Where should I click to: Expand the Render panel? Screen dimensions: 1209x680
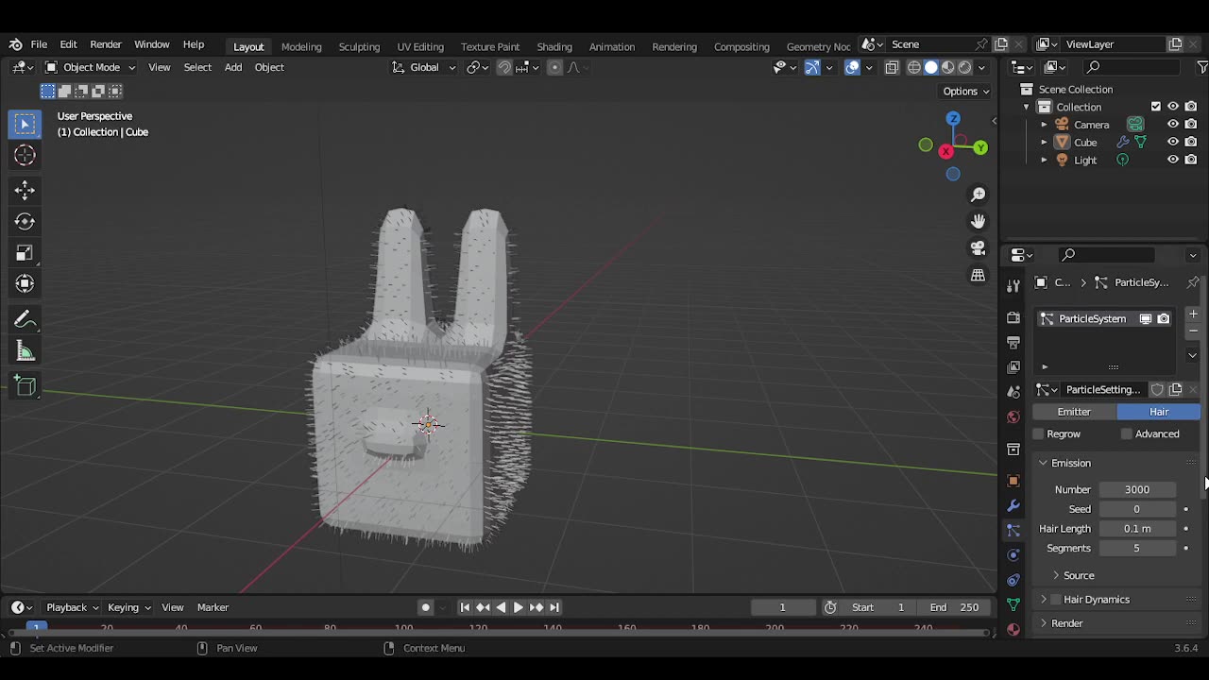(x=1067, y=623)
